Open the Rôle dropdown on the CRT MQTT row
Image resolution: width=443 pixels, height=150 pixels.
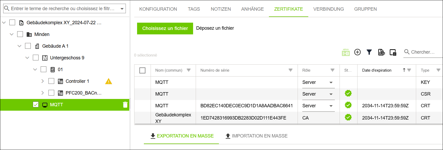point(331,106)
